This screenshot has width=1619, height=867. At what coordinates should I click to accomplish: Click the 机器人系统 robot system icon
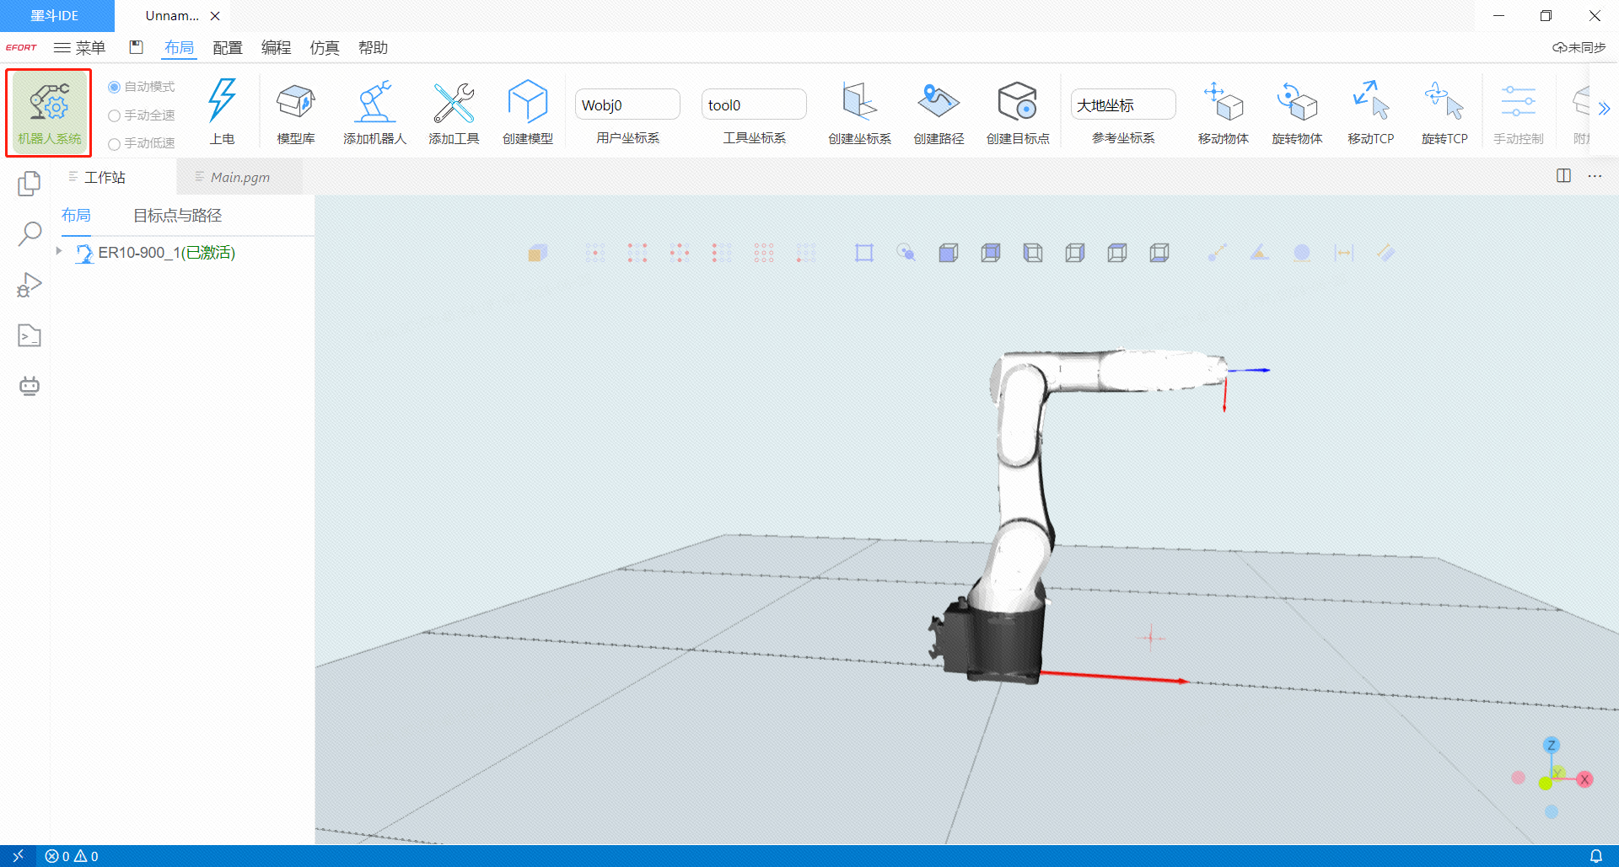(49, 104)
